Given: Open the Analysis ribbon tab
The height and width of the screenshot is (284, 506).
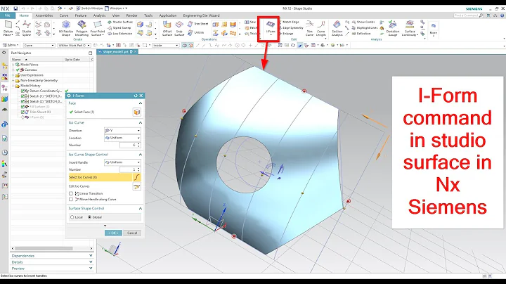Looking at the screenshot, I should [99, 15].
